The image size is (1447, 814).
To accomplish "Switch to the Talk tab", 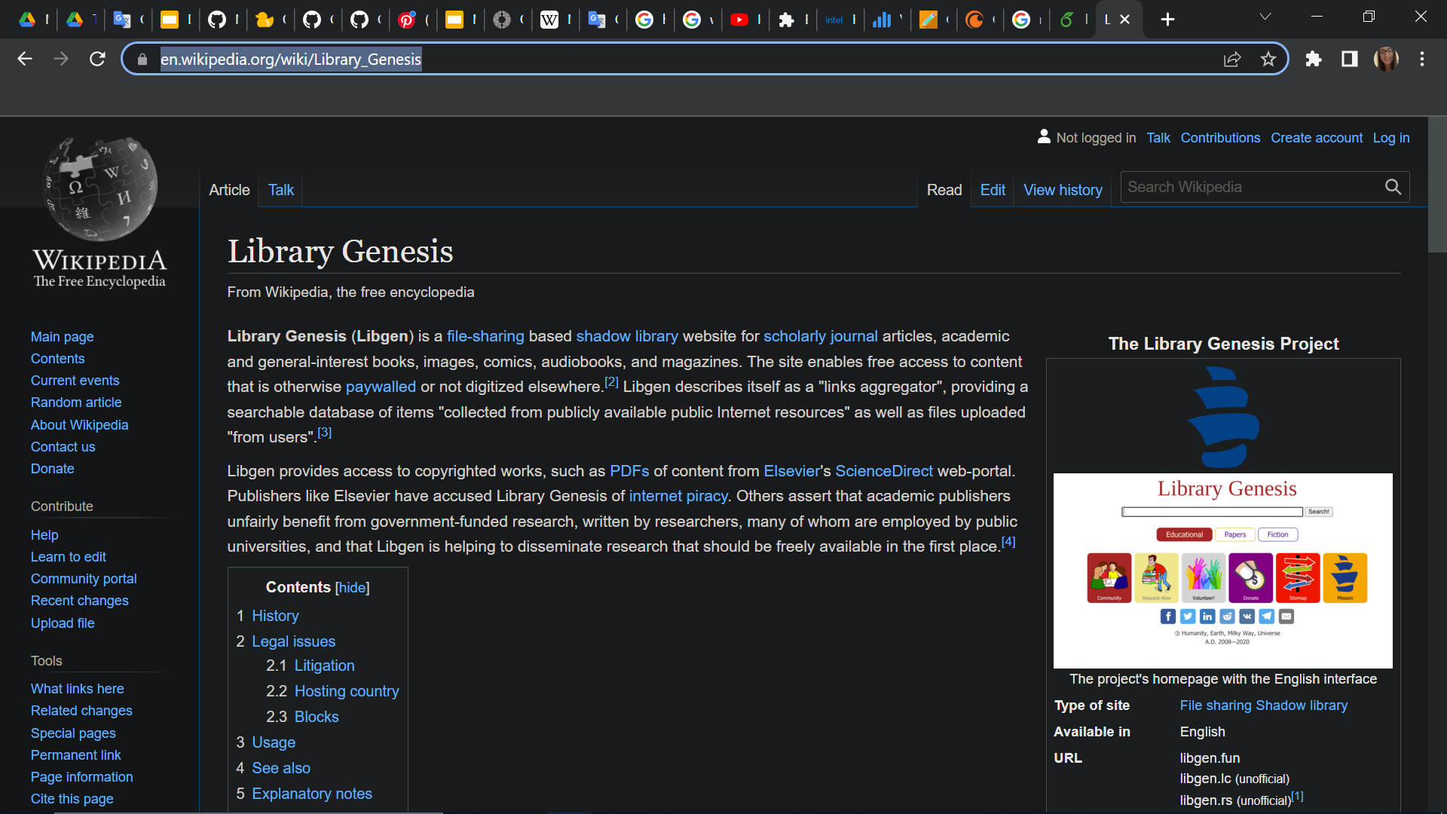I will pyautogui.click(x=280, y=189).
